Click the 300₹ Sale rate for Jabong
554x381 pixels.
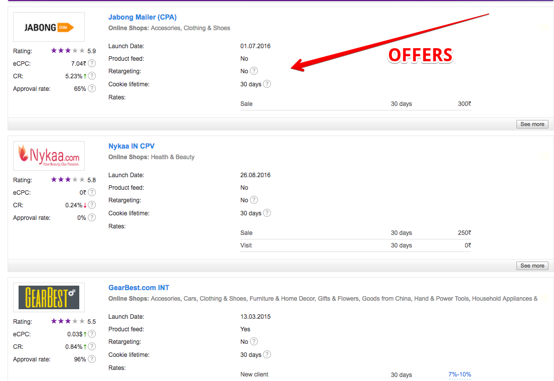[x=464, y=103]
